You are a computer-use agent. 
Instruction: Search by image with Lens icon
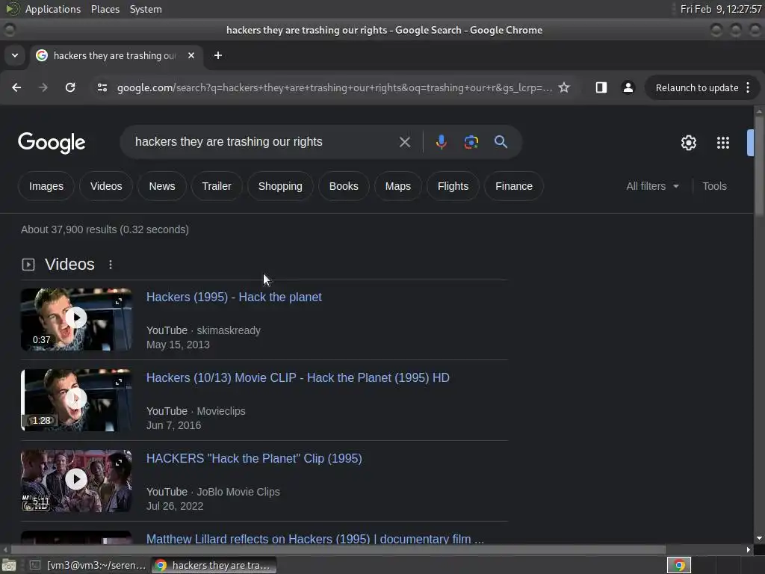(x=471, y=142)
